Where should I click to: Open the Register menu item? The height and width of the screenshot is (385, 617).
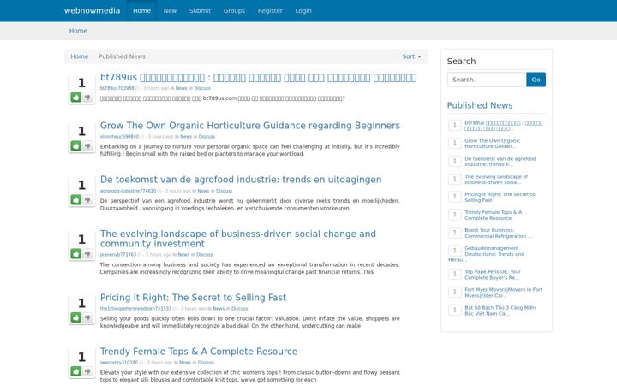[270, 10]
